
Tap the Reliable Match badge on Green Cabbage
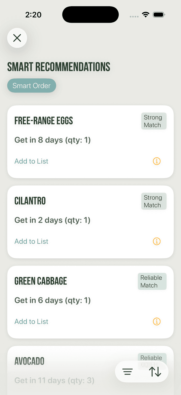[x=152, y=281]
